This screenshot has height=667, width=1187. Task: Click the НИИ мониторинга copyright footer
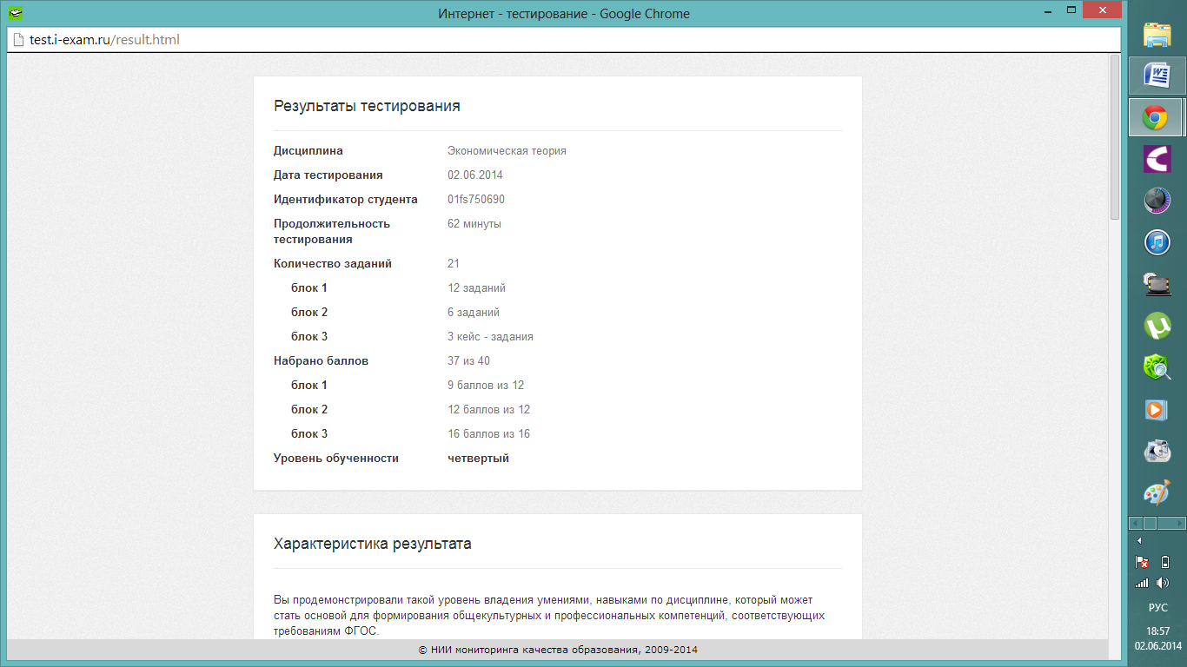(558, 650)
